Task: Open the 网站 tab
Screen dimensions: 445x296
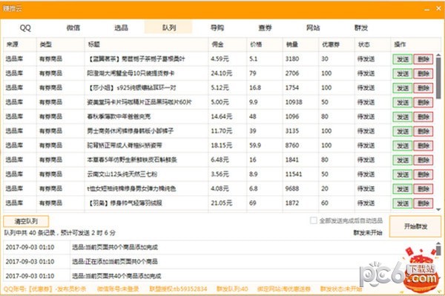Action: [313, 27]
